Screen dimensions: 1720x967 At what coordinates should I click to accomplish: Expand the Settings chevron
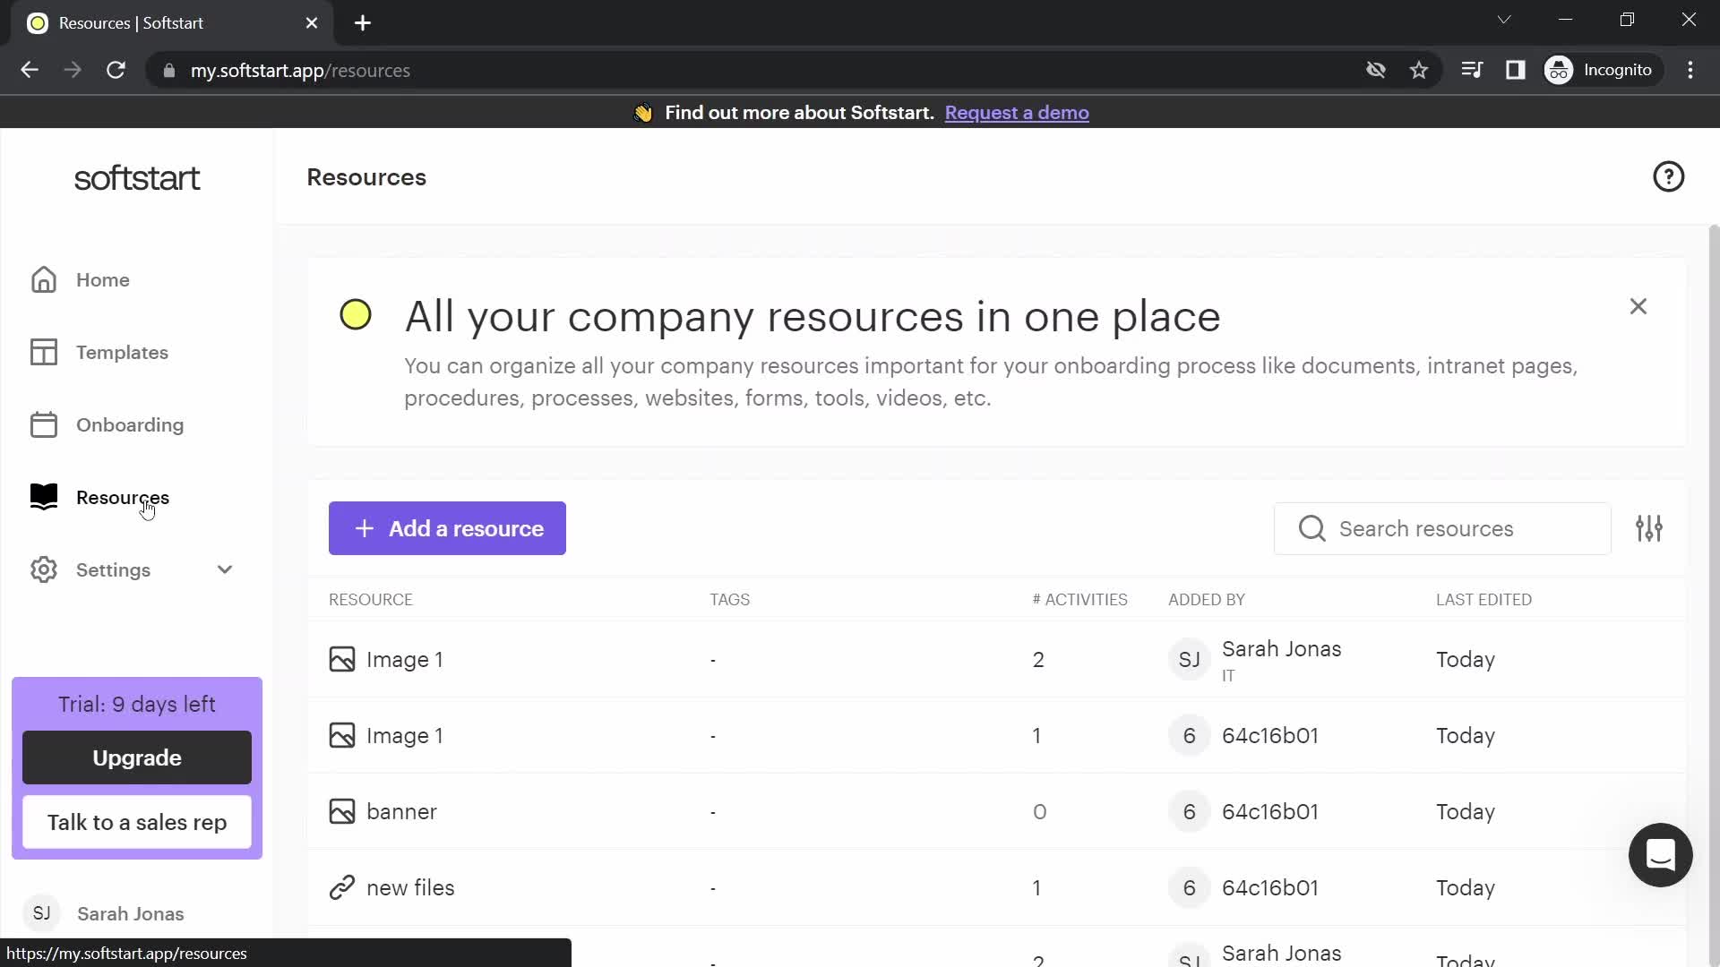pos(225,569)
